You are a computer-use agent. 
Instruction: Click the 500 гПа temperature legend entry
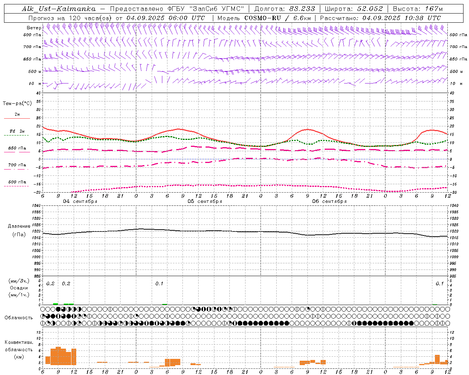[x=17, y=182]
